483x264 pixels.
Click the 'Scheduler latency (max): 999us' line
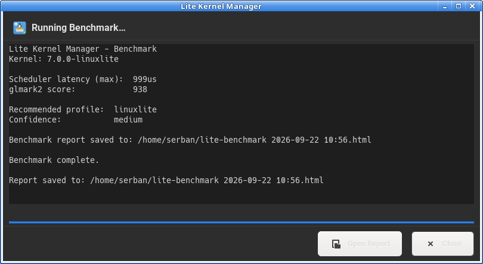point(82,79)
